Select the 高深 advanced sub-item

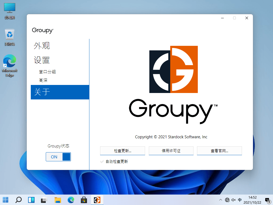click(x=43, y=80)
